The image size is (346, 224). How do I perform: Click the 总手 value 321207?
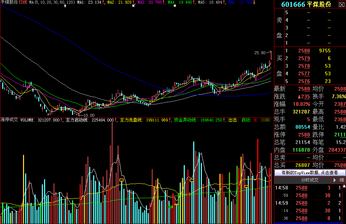tap(301, 112)
